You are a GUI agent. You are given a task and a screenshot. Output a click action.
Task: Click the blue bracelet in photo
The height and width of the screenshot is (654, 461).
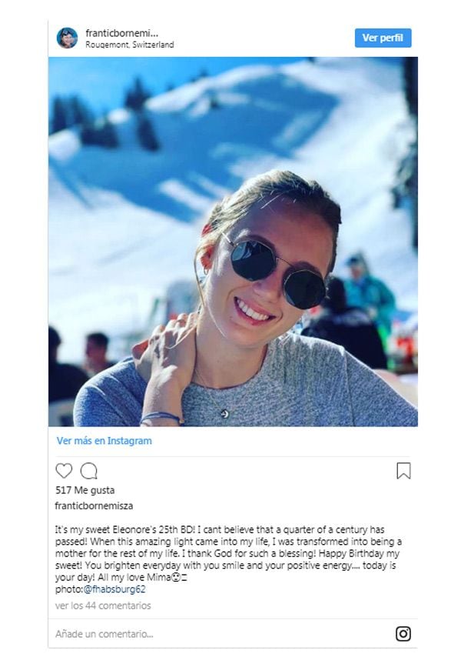(161, 417)
